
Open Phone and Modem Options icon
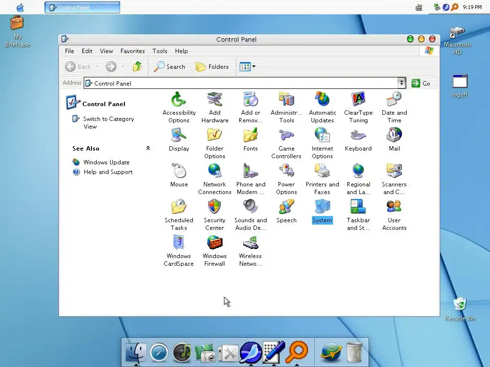[251, 179]
